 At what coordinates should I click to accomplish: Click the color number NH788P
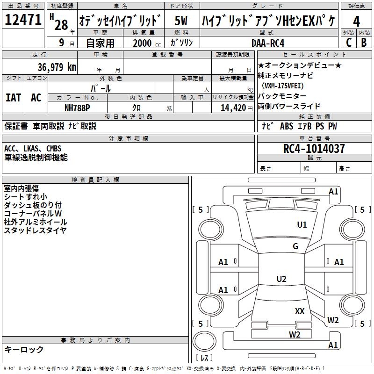[77, 108]
